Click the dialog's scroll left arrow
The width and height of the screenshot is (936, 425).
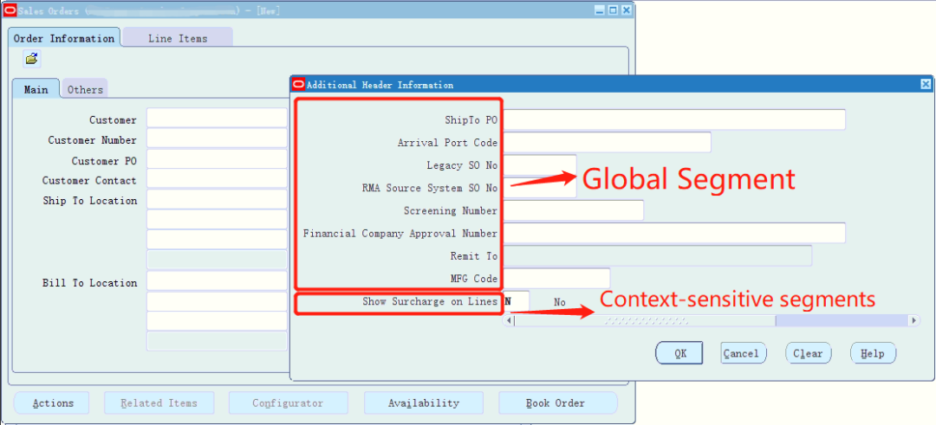pyautogui.click(x=509, y=320)
